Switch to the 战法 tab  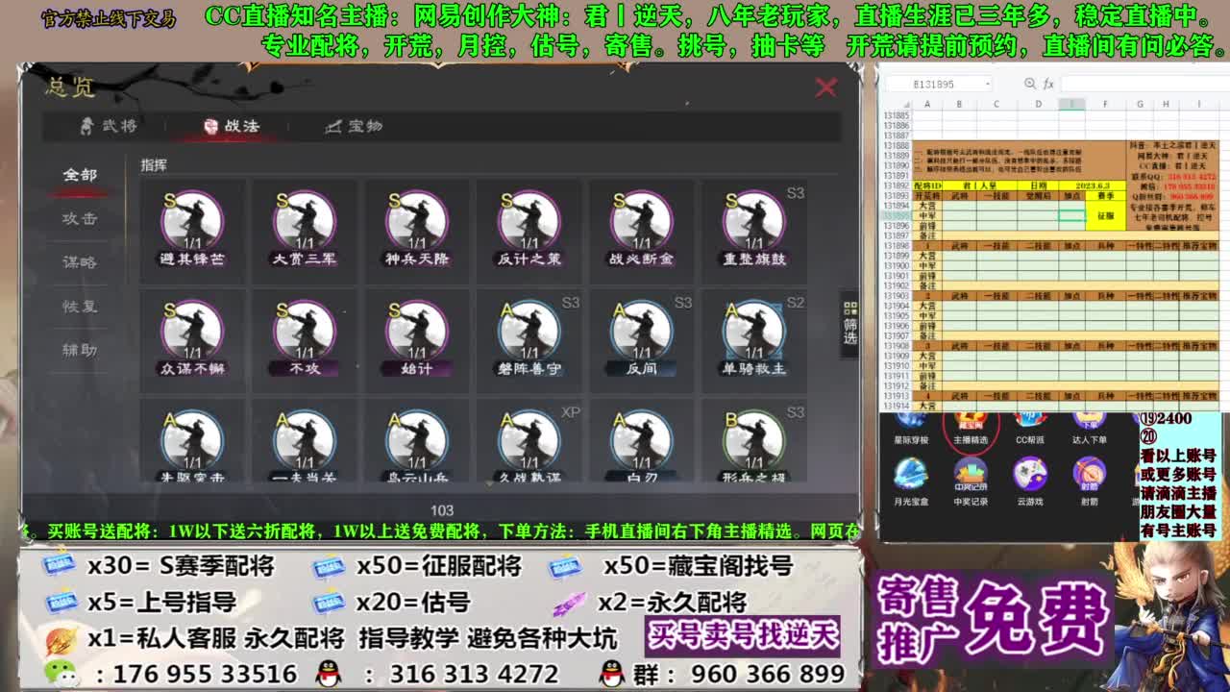coord(232,126)
